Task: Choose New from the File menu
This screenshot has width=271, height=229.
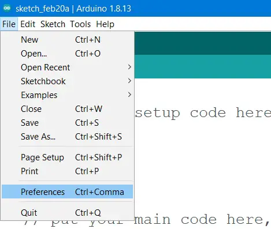Action: 67,40
